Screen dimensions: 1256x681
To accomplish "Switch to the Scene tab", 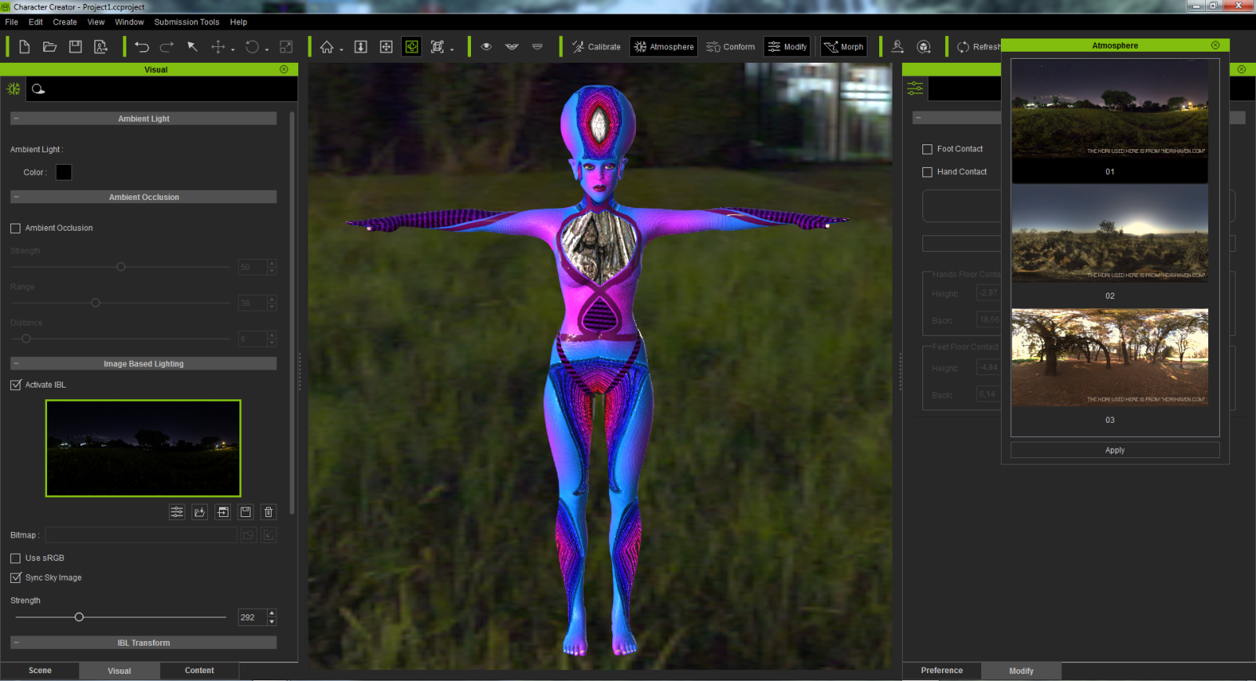I will 40,671.
